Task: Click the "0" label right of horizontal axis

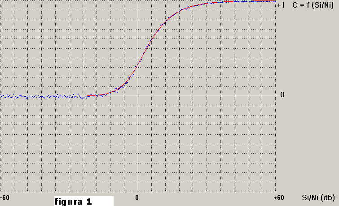Action: coord(282,95)
